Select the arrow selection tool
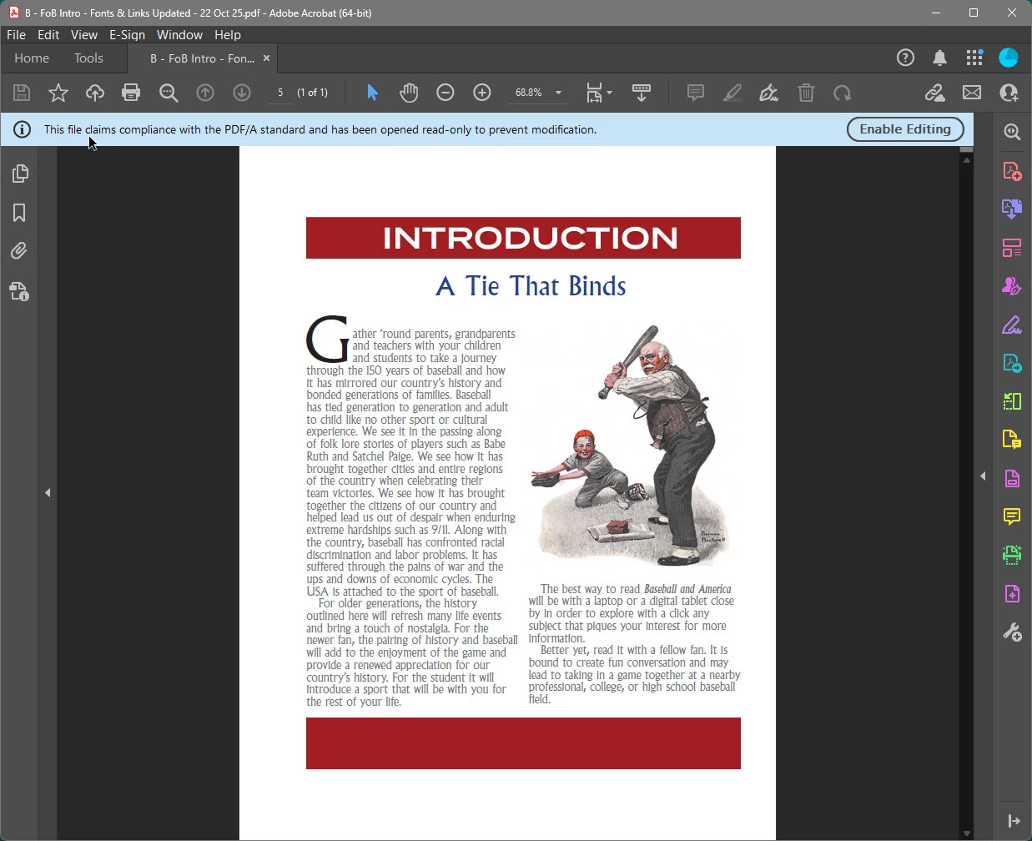1032x841 pixels. point(372,93)
